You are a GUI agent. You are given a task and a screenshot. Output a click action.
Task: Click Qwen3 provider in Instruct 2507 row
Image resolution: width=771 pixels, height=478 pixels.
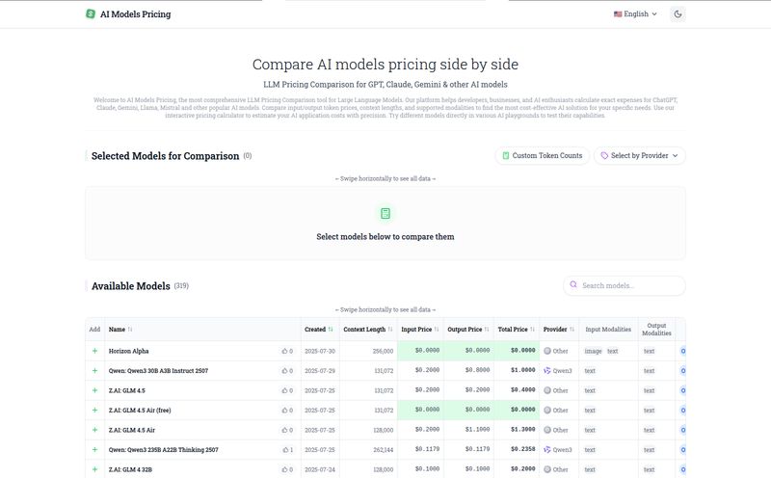click(x=558, y=371)
